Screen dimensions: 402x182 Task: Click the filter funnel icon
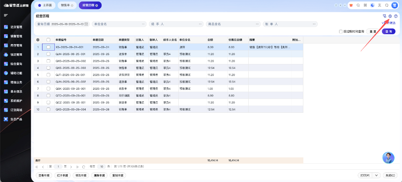pyautogui.click(x=384, y=16)
